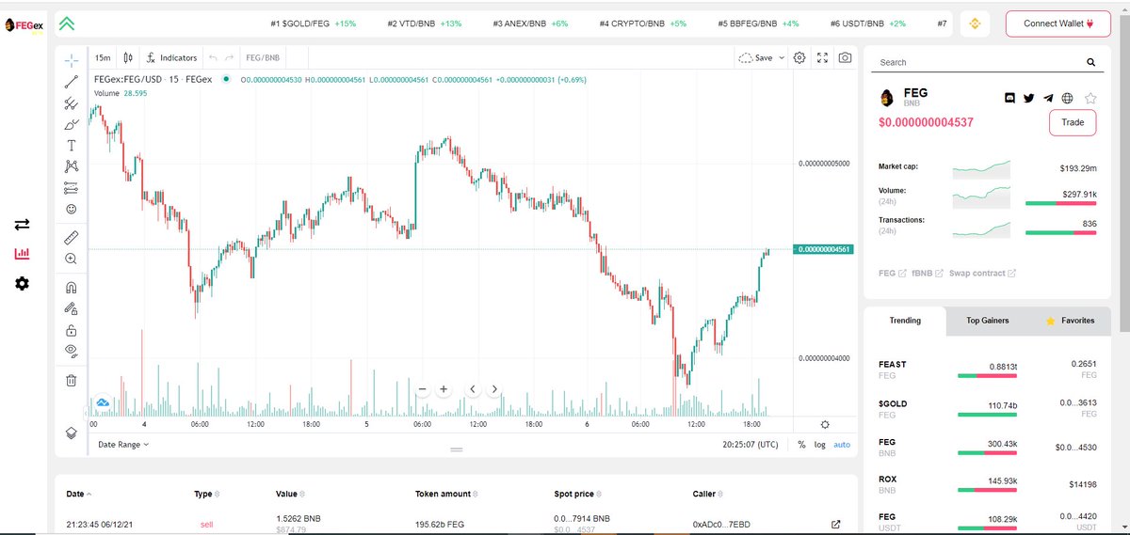Open the fBNB contract link

pos(928,273)
